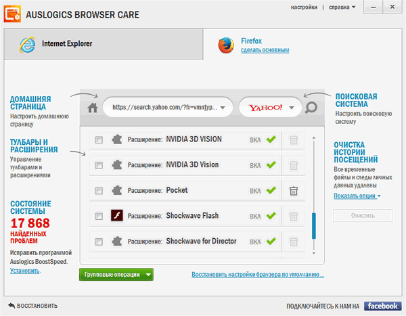Click the Shockwave for Director name

pyautogui.click(x=201, y=241)
